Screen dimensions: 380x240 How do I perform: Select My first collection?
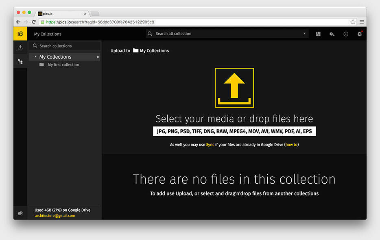[x=64, y=65]
